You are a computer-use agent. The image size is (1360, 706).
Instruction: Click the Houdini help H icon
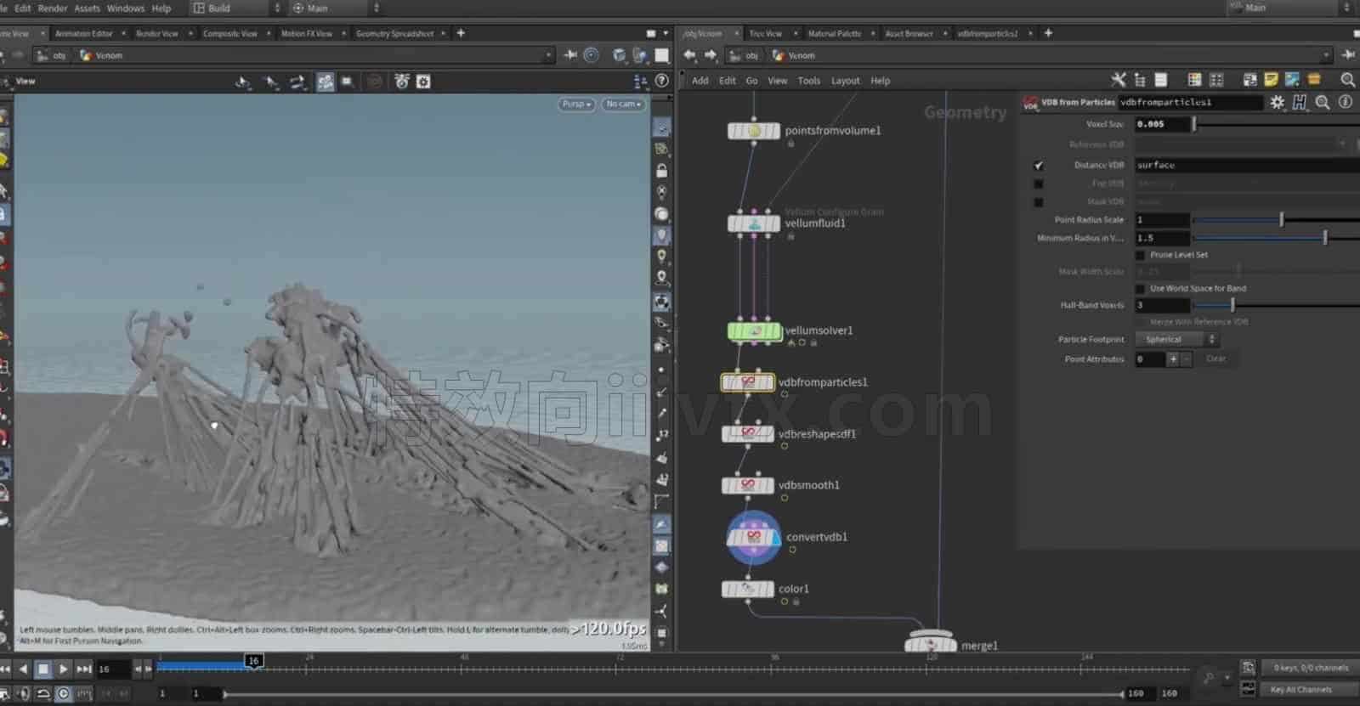[x=1300, y=102]
